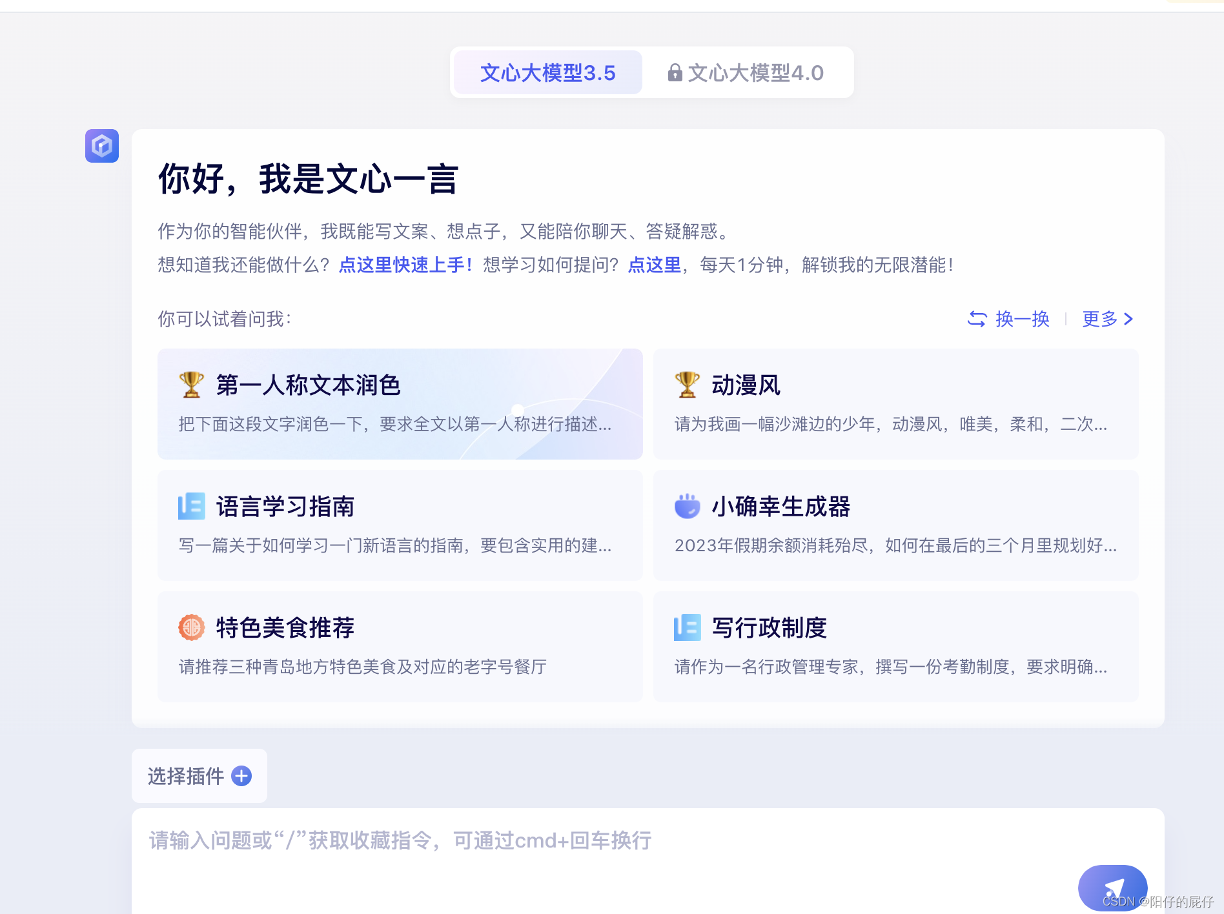Click the paper plane send button
This screenshot has width=1224, height=914.
1112,888
